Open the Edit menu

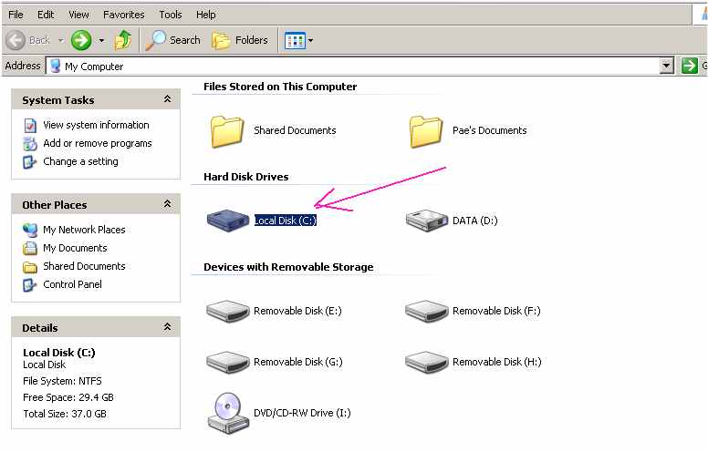[46, 15]
